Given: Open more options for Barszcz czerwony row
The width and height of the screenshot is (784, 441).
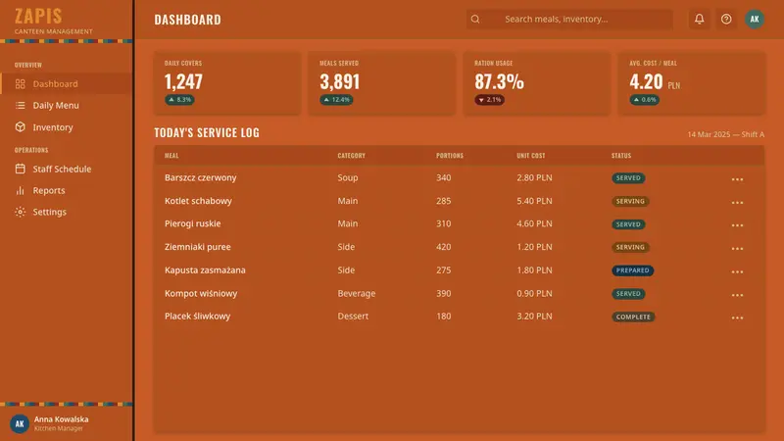Looking at the screenshot, I should tap(737, 179).
